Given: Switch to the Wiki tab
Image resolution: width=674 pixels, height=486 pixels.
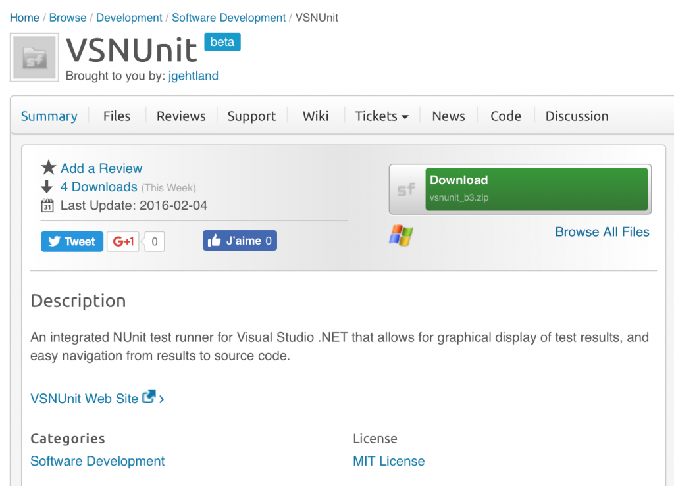Looking at the screenshot, I should [x=315, y=116].
